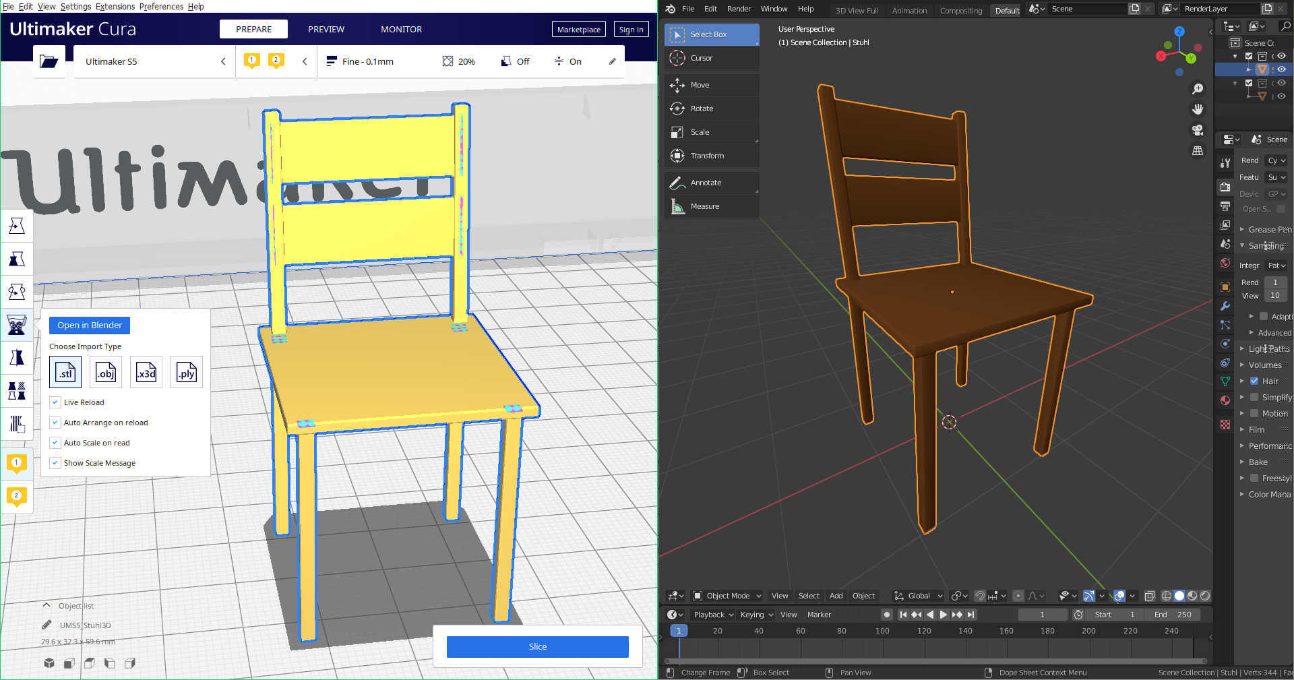Image resolution: width=1294 pixels, height=680 pixels.
Task: Enable Freestyle checkbox in Blender
Action: coord(1254,478)
